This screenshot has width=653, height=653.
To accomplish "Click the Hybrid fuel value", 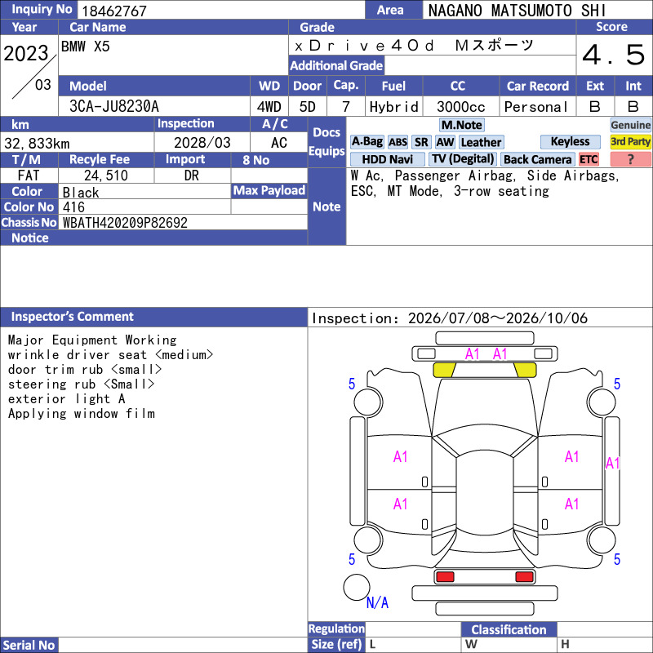I will coord(393,107).
